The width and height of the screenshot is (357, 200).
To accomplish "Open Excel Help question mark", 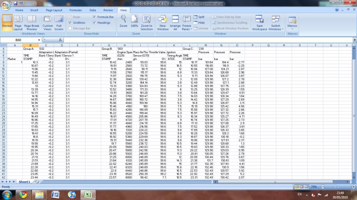I will [x=337, y=10].
